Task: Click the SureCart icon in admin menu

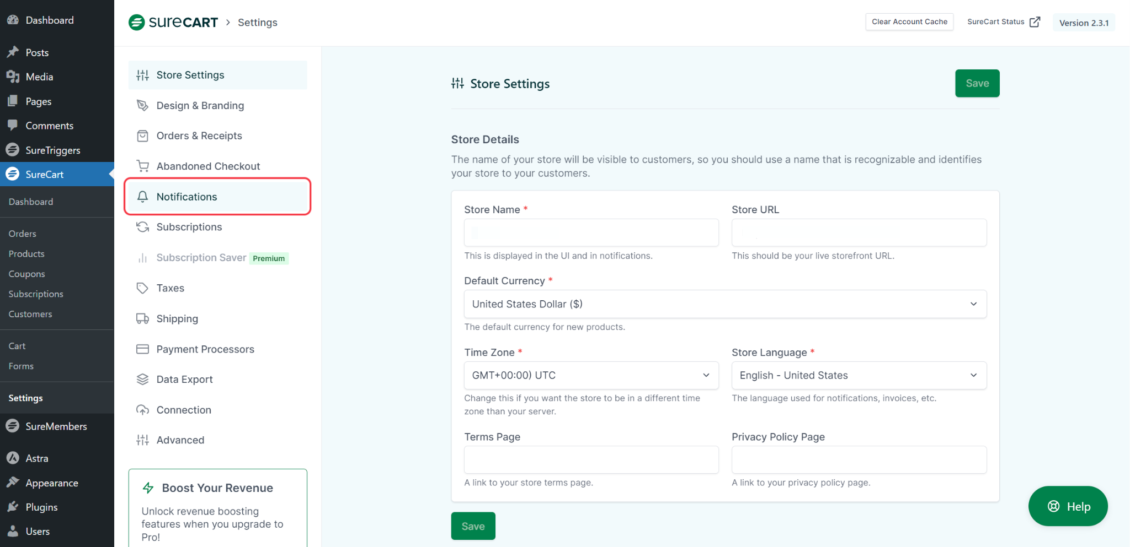Action: pos(12,174)
